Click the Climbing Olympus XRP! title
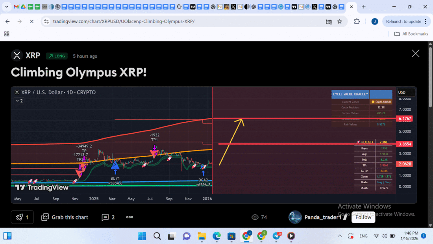The width and height of the screenshot is (433, 244). point(79,73)
